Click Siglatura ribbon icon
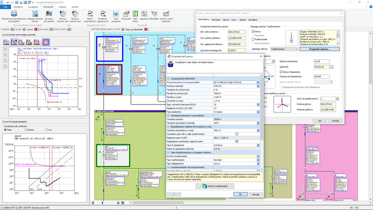The width and height of the screenshot is (373, 210). 144,14
